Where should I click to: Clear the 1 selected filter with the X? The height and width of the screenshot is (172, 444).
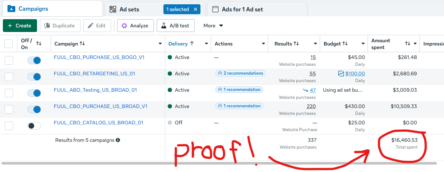pos(195,9)
